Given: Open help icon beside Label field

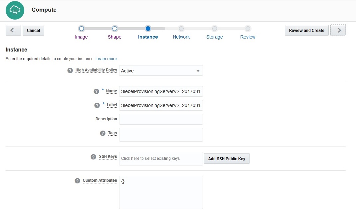Looking at the screenshot, I should 97,105.
